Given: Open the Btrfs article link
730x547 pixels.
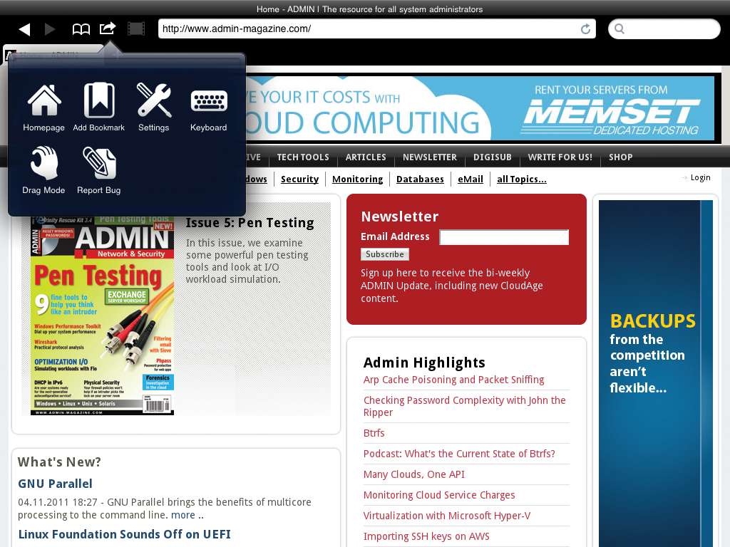Looking at the screenshot, I should point(374,433).
